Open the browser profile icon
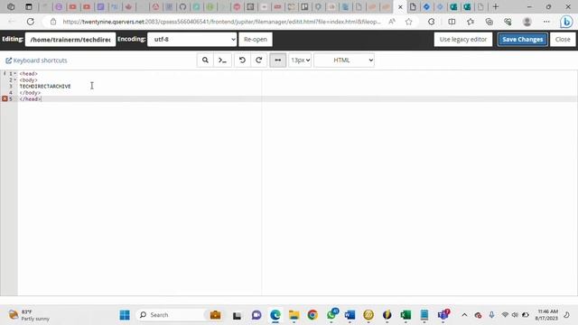Image resolution: width=578 pixels, height=325 pixels. point(527,22)
